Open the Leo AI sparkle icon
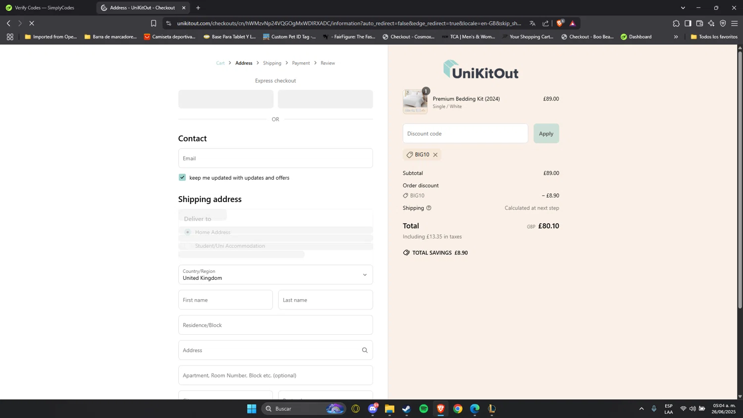 click(x=711, y=23)
